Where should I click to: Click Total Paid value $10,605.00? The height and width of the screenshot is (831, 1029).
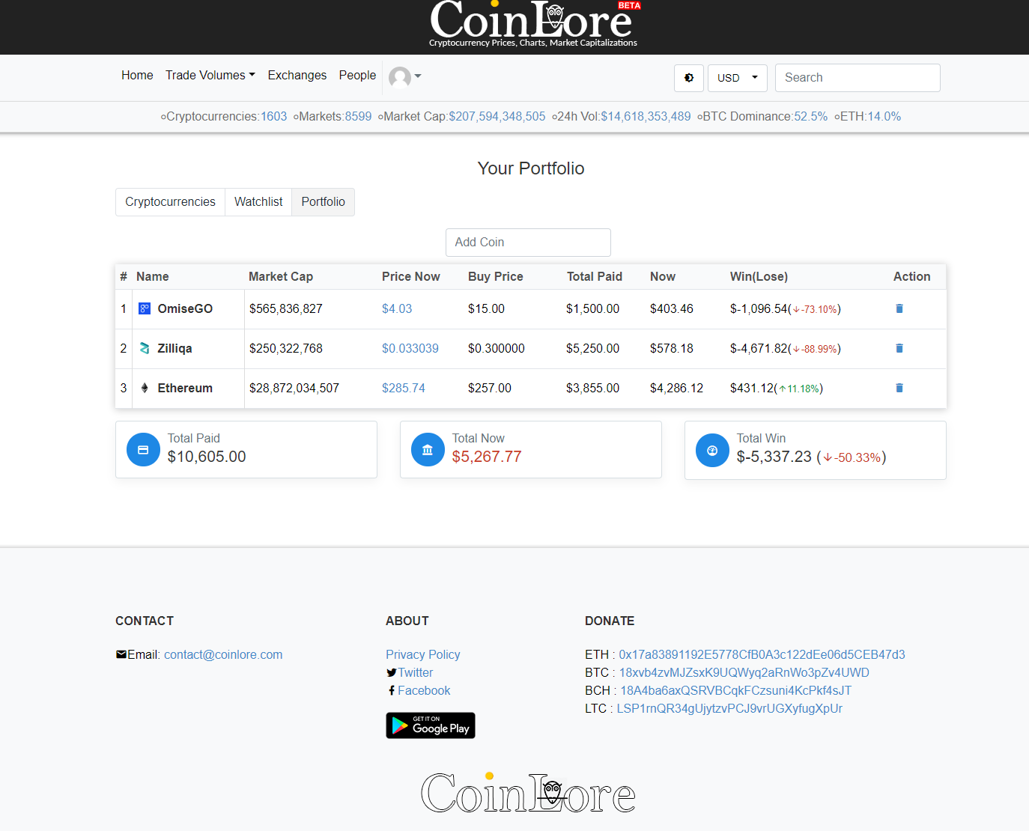coord(207,457)
